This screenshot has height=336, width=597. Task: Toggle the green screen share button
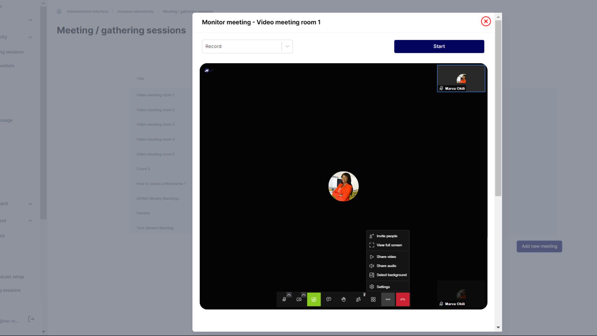click(314, 299)
